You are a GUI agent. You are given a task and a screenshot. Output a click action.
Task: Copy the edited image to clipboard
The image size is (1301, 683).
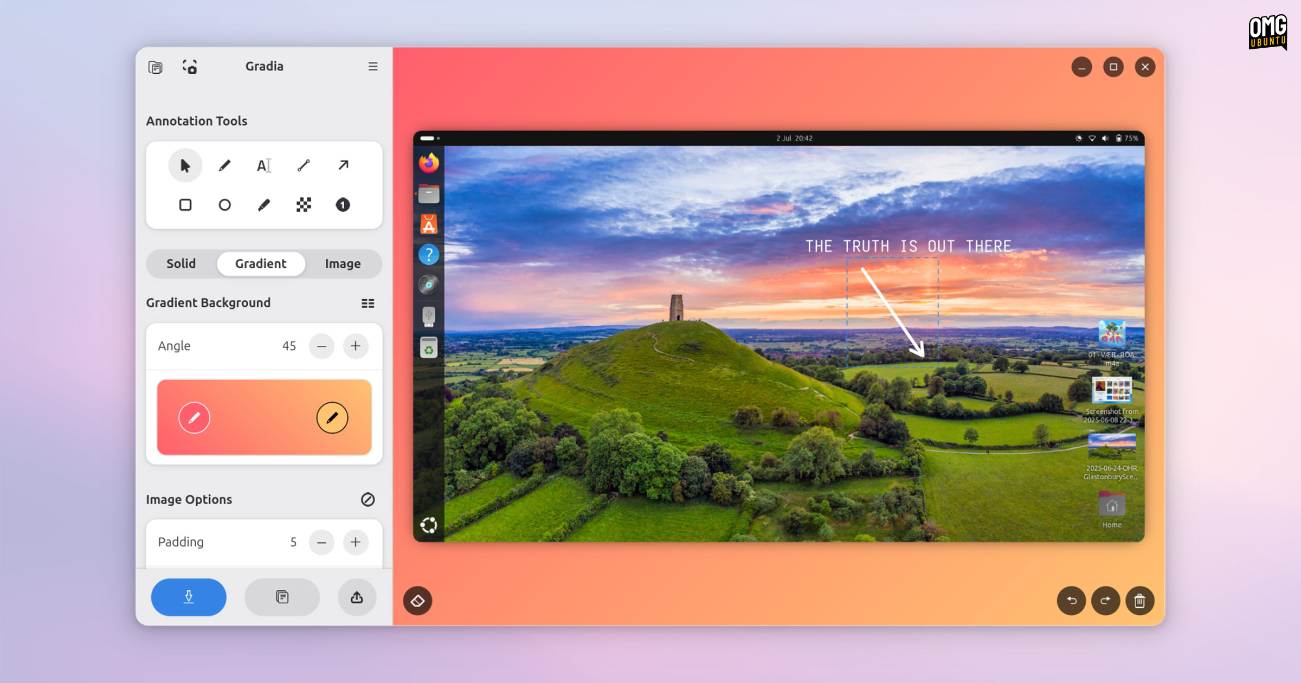282,597
